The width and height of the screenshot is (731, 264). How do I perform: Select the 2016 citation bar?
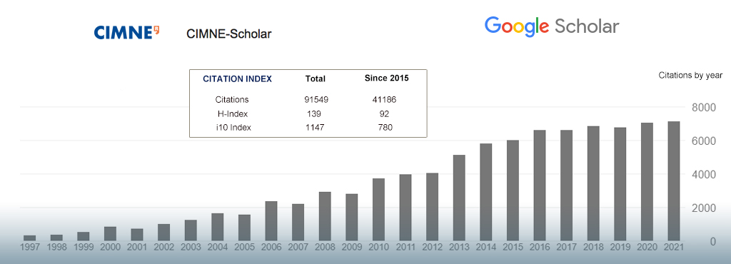click(x=540, y=186)
